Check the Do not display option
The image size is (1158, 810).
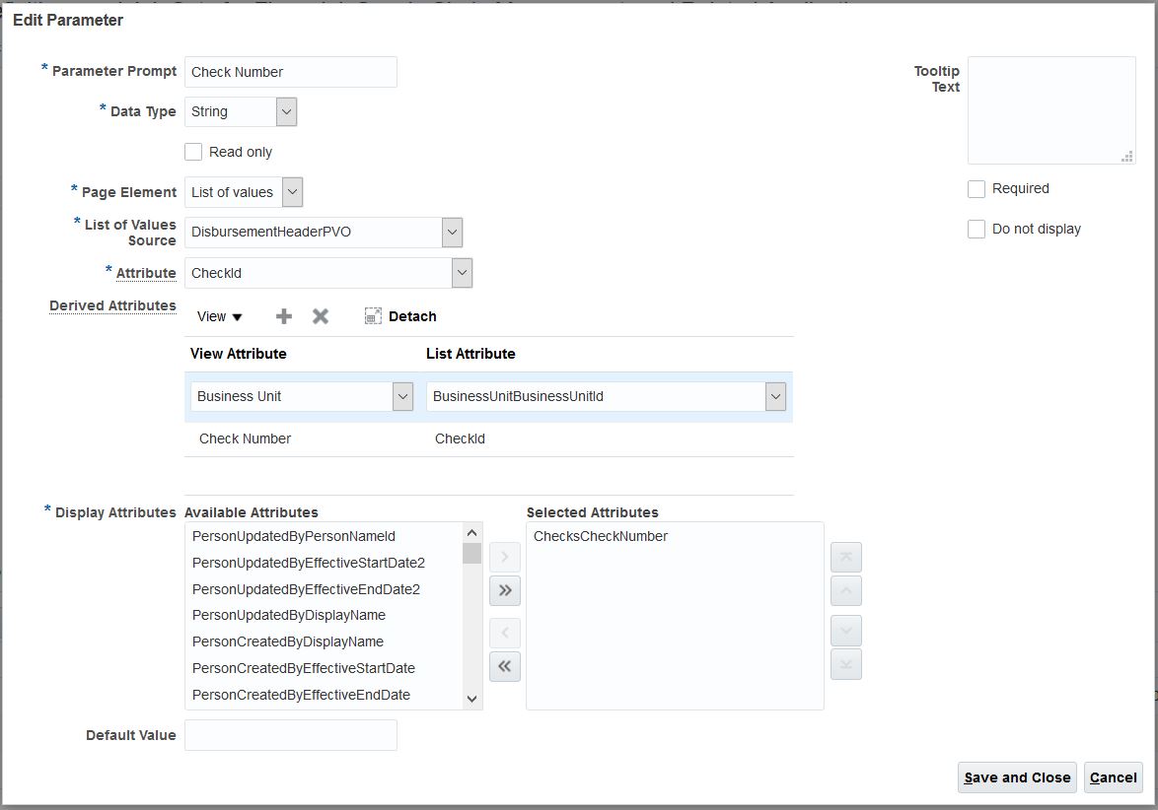[x=977, y=229]
